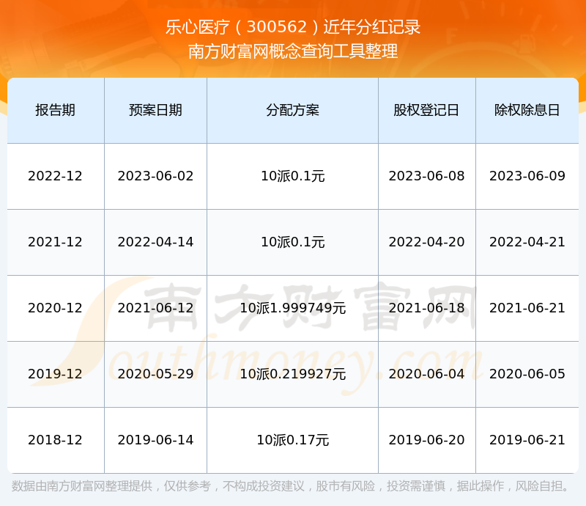Click the 2022-04-14 proposal date
This screenshot has width=586, height=506.
(155, 242)
